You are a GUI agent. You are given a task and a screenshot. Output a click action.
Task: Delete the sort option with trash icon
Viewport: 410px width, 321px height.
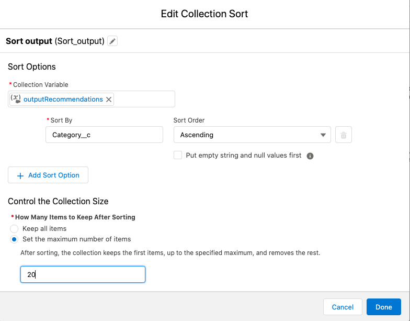pyautogui.click(x=344, y=135)
